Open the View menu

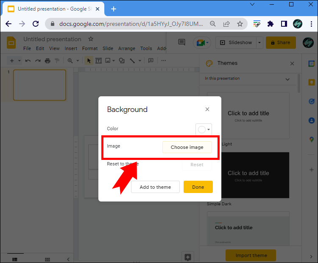point(54,48)
